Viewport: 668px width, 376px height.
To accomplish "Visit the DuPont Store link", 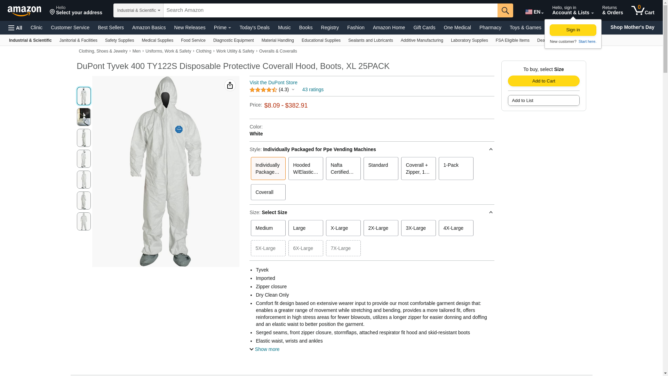I will tap(273, 83).
